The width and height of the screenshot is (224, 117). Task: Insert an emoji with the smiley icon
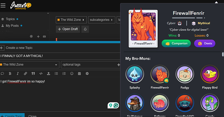72,74
